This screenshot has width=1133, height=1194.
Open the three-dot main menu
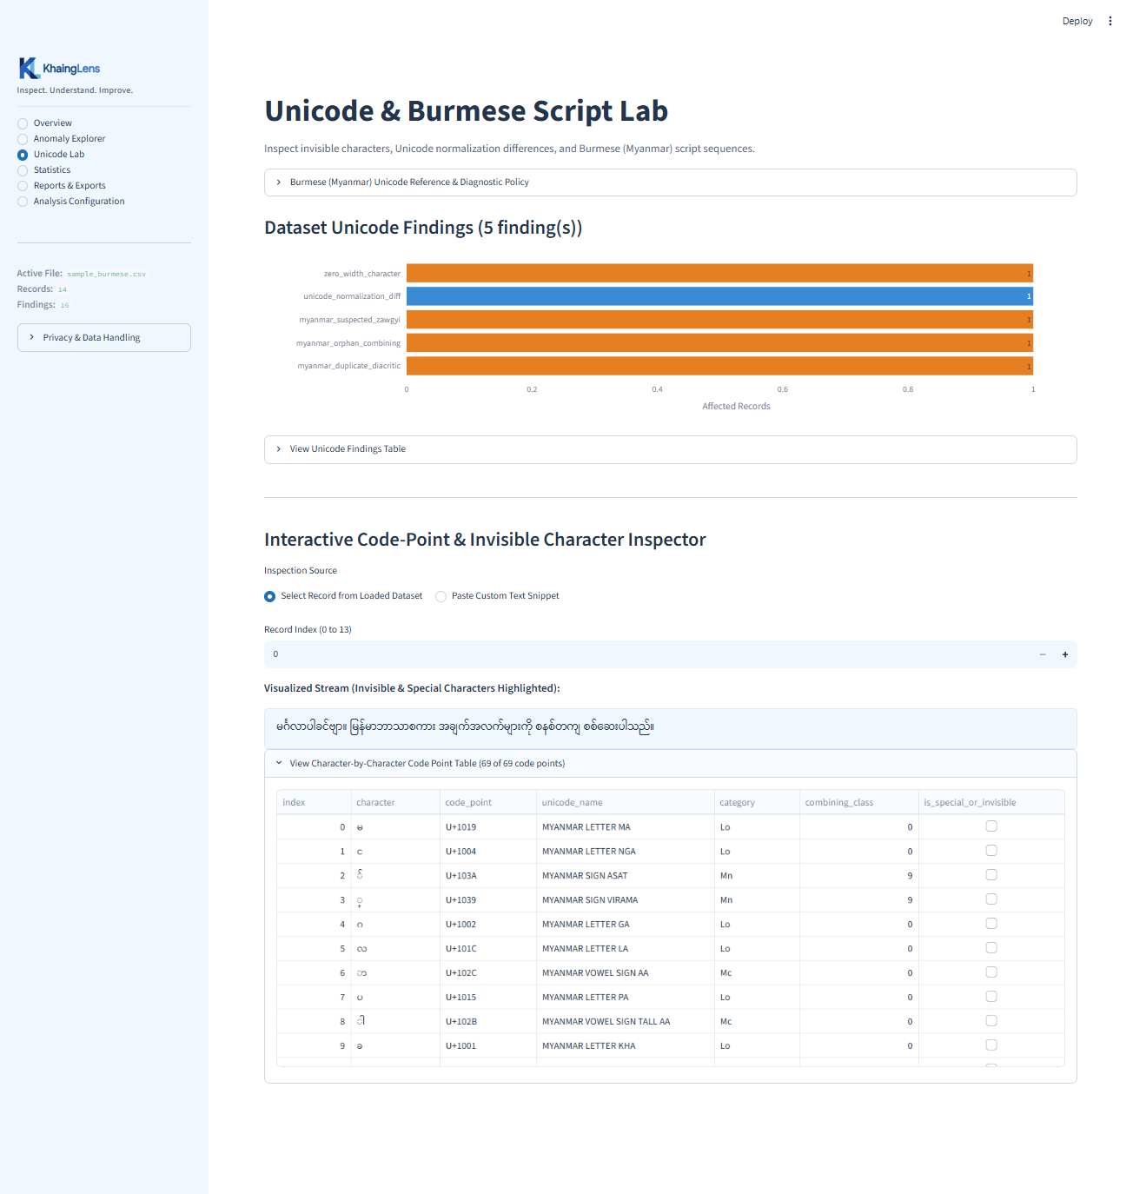(x=1110, y=21)
